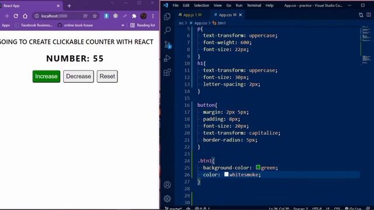The width and height of the screenshot is (374, 210).
Task: Click the 'NUMBER: 55' heading in browser
Action: tap(75, 58)
